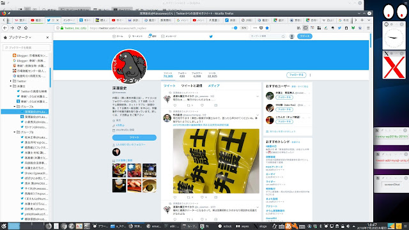
Task: Open first tweet's dropdown caret
Action: pos(258,96)
